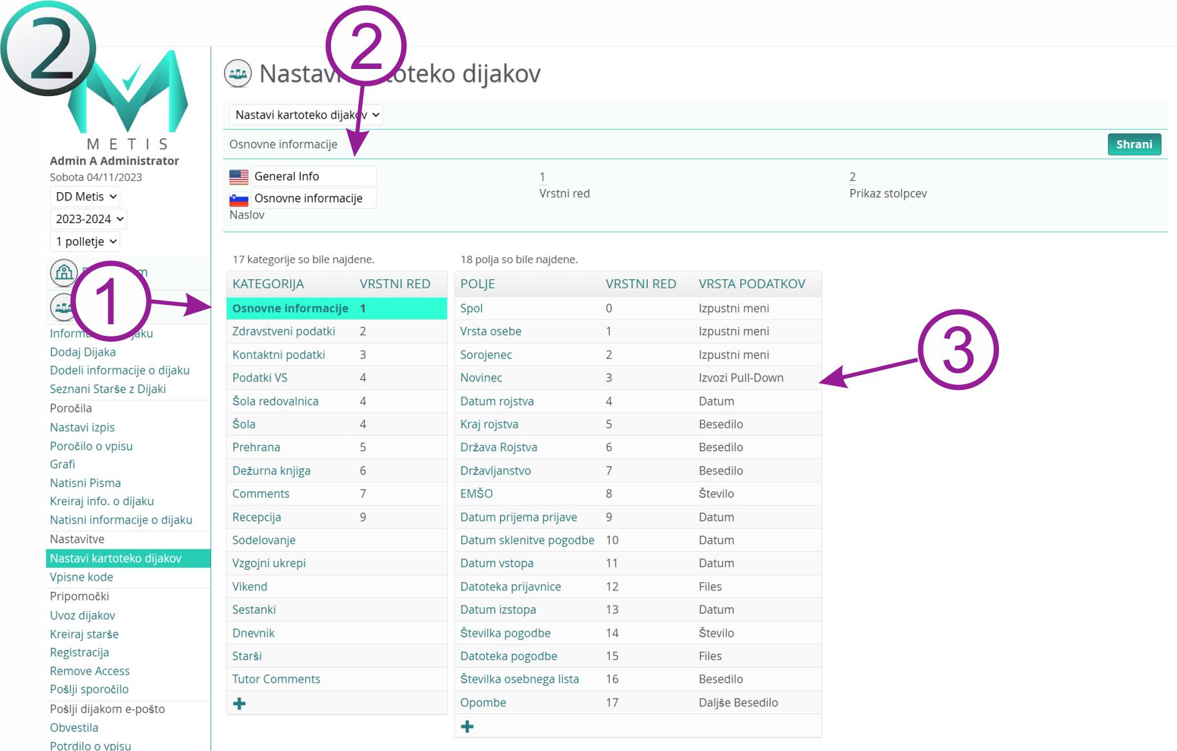Click into the General Info title field

[x=313, y=177]
